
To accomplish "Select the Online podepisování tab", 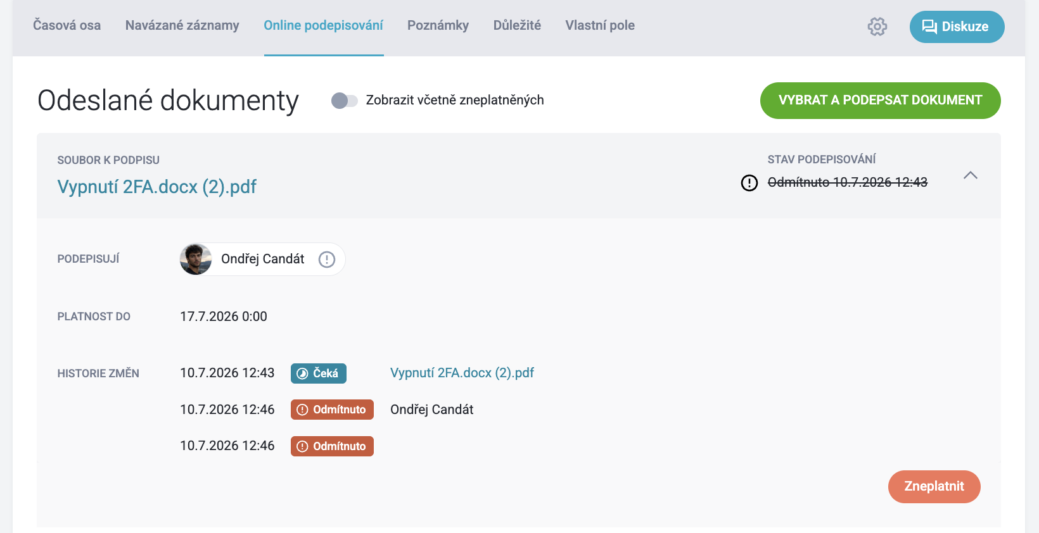I will pyautogui.click(x=324, y=25).
